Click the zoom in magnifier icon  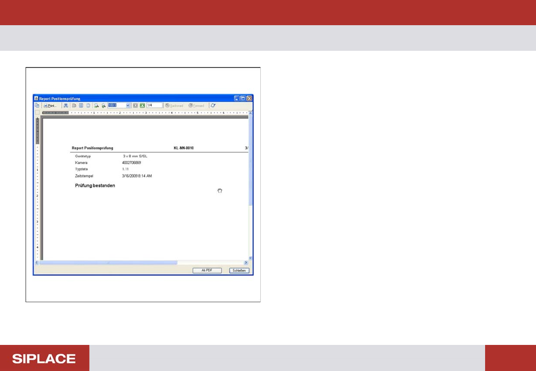[x=96, y=106]
